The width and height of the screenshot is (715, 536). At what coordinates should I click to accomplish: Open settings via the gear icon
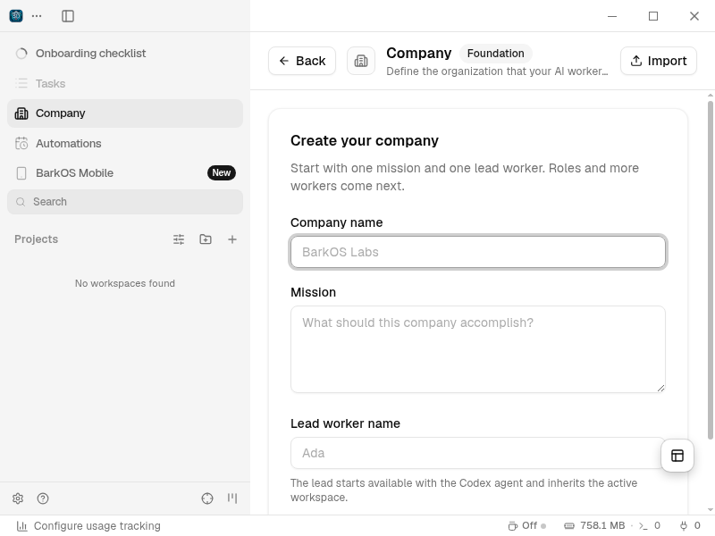[x=18, y=498]
